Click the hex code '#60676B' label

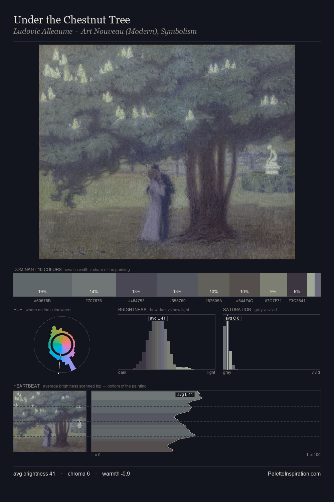[42, 301]
